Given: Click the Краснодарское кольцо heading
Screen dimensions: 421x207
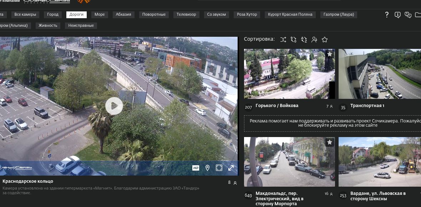Looking at the screenshot, I should 28,181.
